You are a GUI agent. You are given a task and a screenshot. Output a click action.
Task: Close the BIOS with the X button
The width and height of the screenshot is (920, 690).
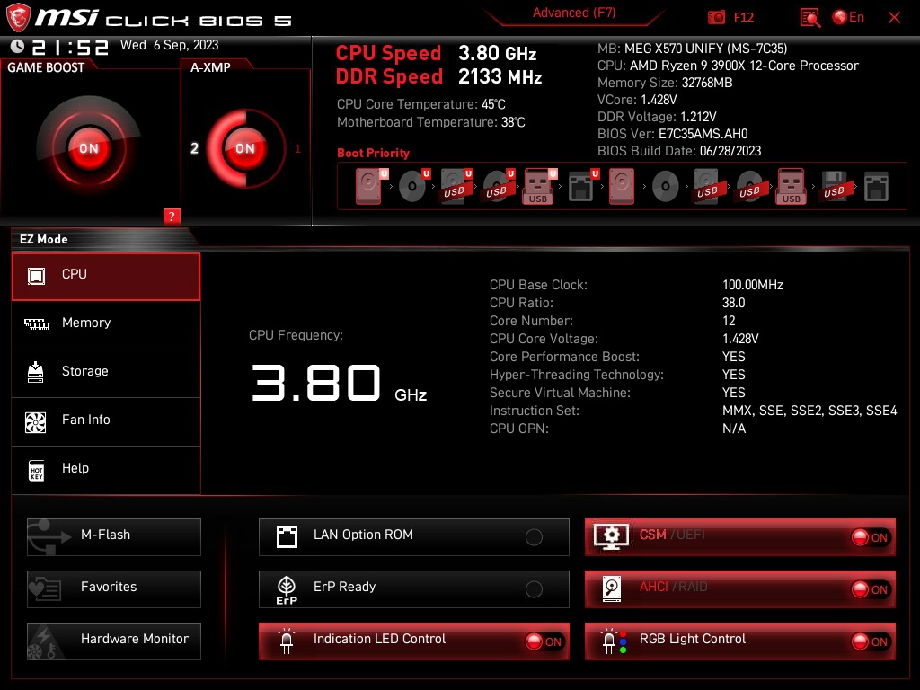[x=894, y=18]
